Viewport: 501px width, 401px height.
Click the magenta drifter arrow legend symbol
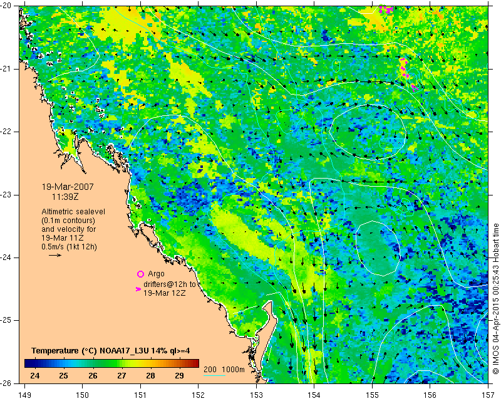[x=138, y=289]
